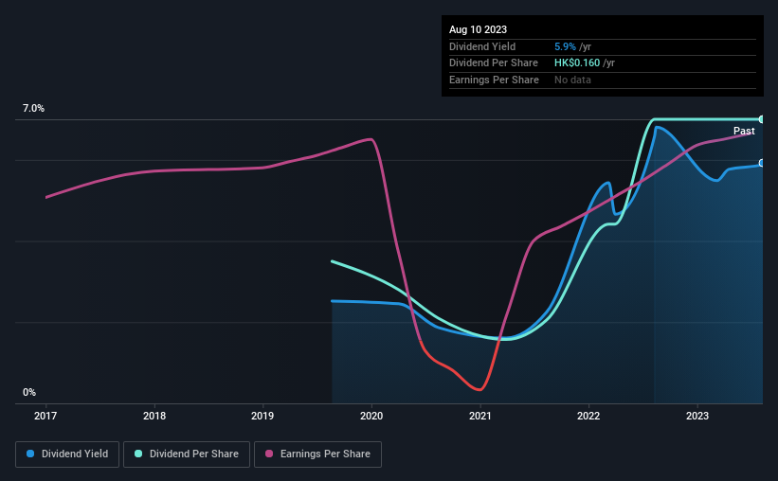Click the pink Earnings Per Share dot
This screenshot has width=778, height=481.
click(269, 454)
